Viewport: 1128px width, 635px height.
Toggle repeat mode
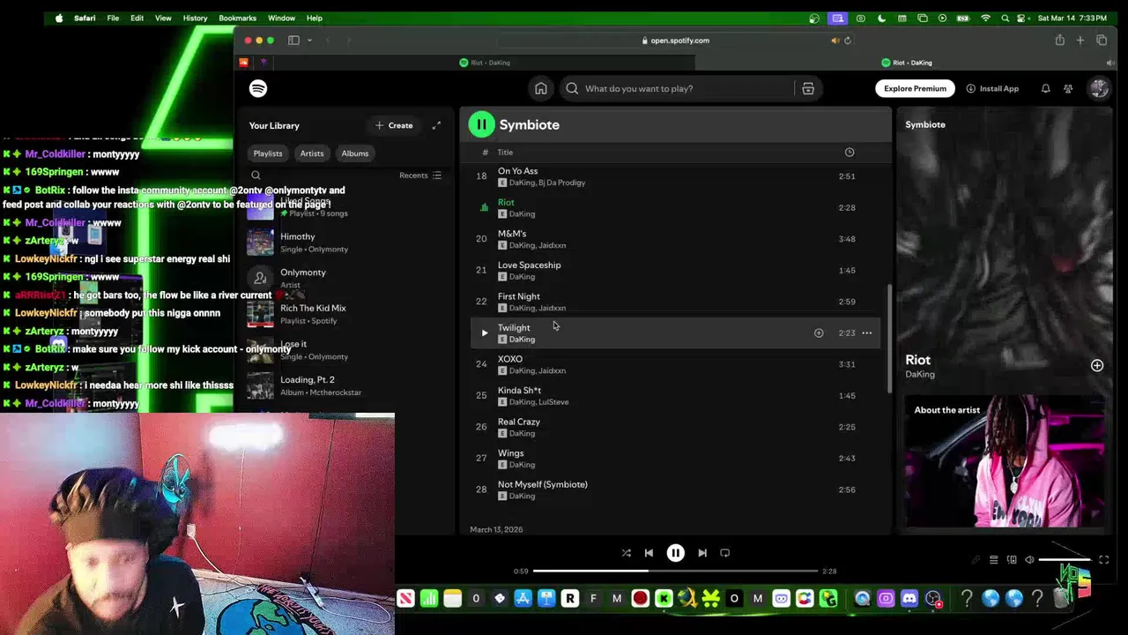724,553
